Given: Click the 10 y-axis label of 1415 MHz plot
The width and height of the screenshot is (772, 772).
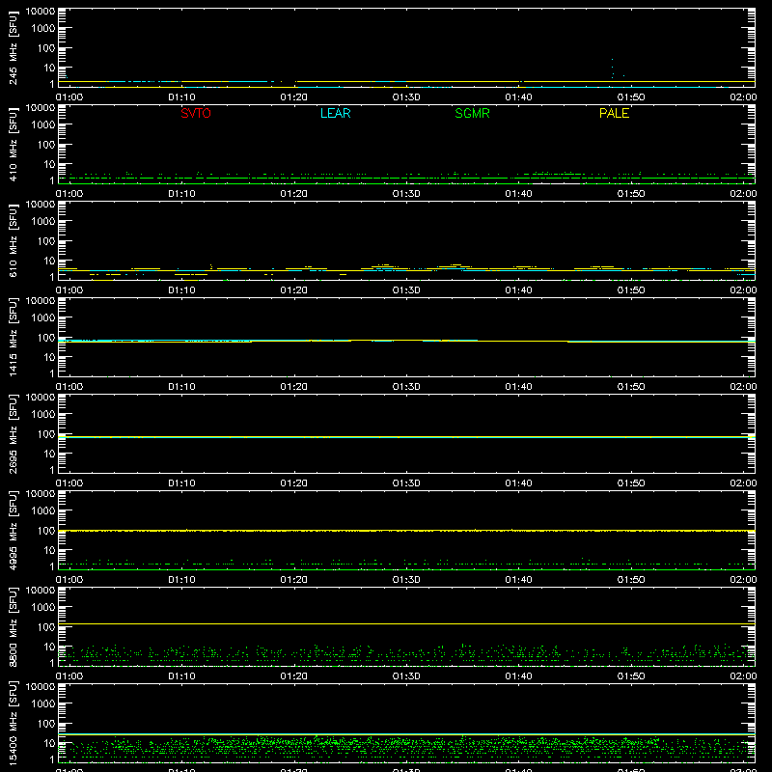Looking at the screenshot, I should click(x=49, y=357).
